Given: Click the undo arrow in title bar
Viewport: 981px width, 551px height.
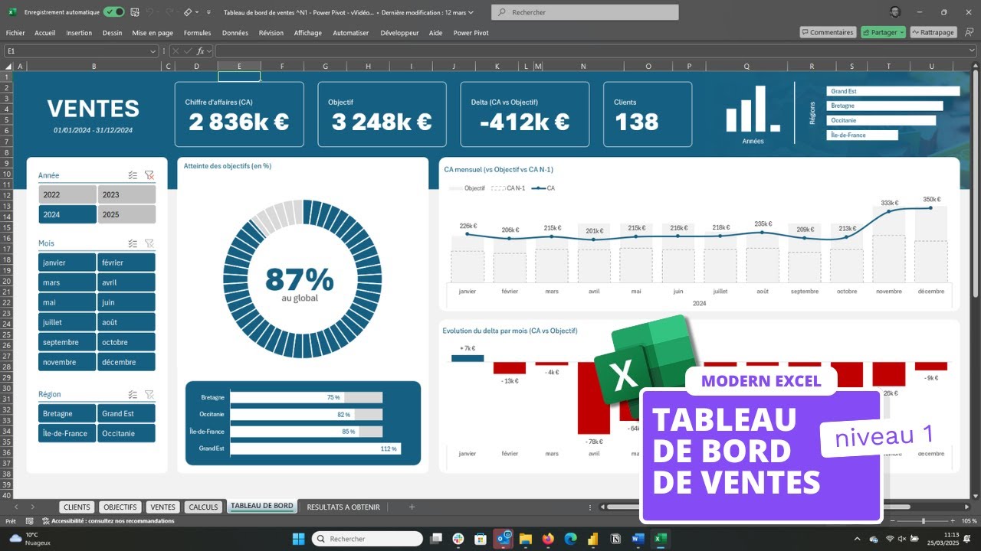Looking at the screenshot, I should point(150,12).
